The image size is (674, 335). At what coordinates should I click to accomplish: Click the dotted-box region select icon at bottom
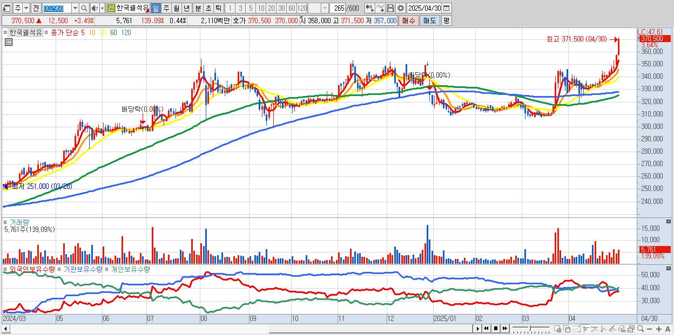pos(576,329)
